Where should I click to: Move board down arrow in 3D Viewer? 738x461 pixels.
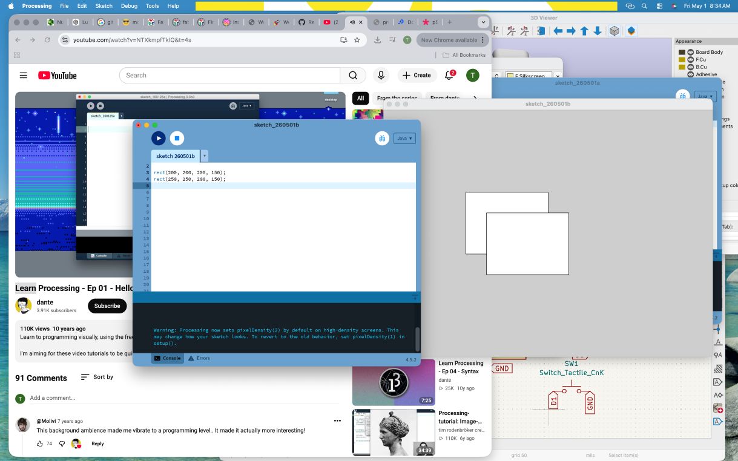click(x=598, y=31)
